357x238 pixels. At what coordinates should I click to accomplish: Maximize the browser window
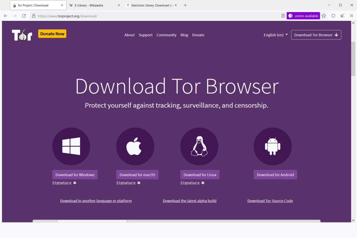(340, 5)
